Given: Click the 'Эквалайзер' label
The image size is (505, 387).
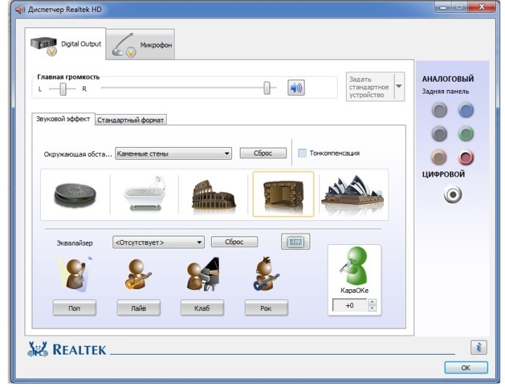Looking at the screenshot, I should 75,243.
